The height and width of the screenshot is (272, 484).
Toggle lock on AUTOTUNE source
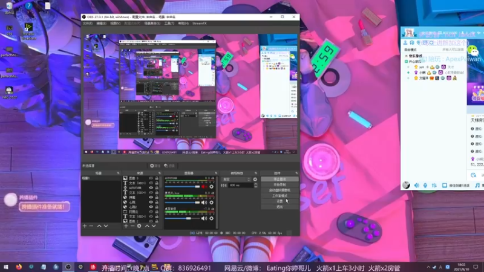(x=157, y=188)
